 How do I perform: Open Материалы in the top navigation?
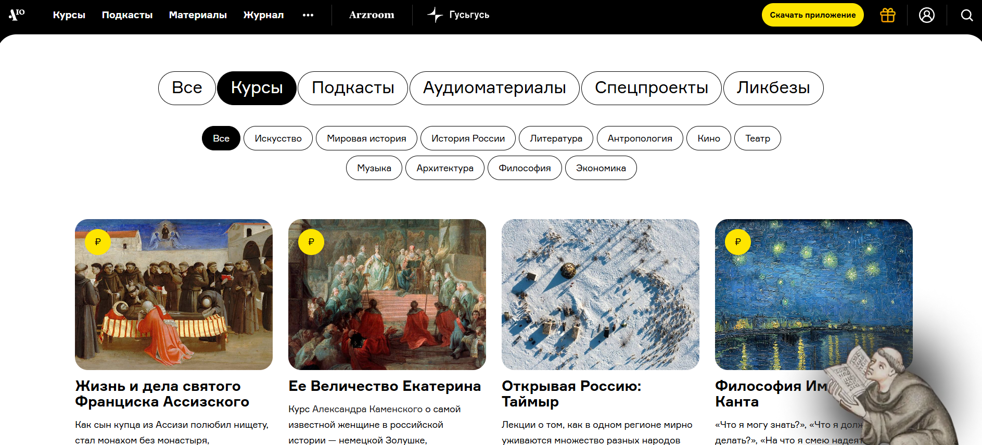click(198, 15)
